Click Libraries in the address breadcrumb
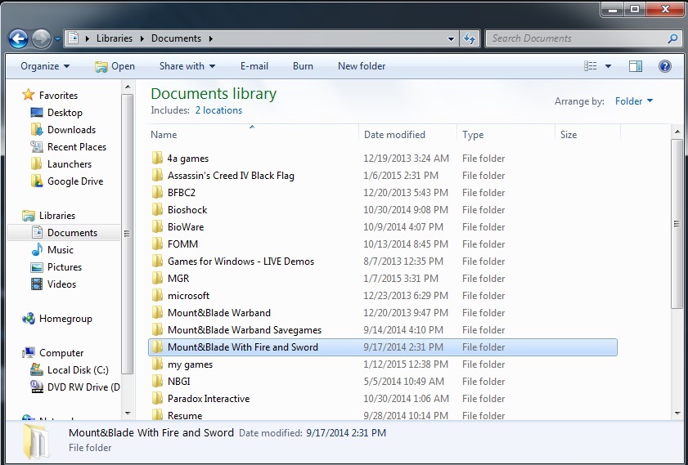This screenshot has width=688, height=465. pyautogui.click(x=114, y=38)
